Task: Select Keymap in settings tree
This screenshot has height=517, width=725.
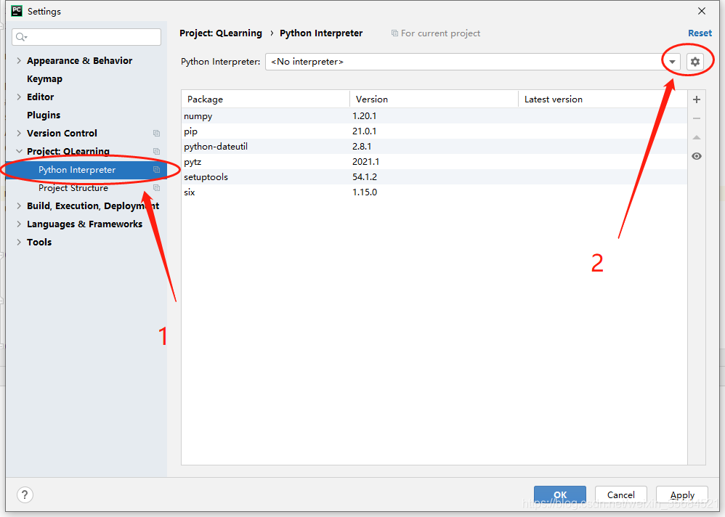Action: click(x=44, y=79)
